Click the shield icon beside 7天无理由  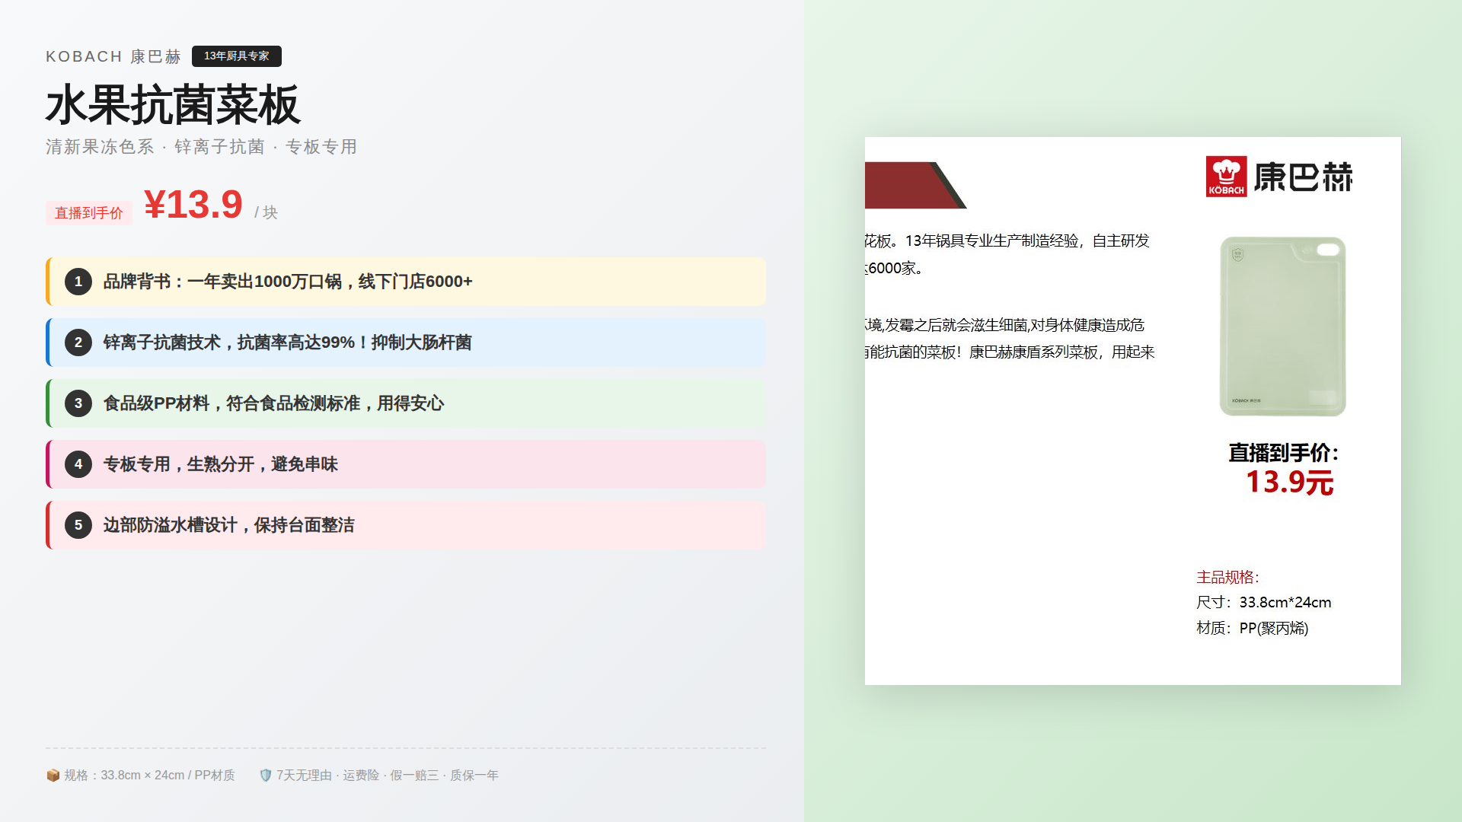coord(265,775)
